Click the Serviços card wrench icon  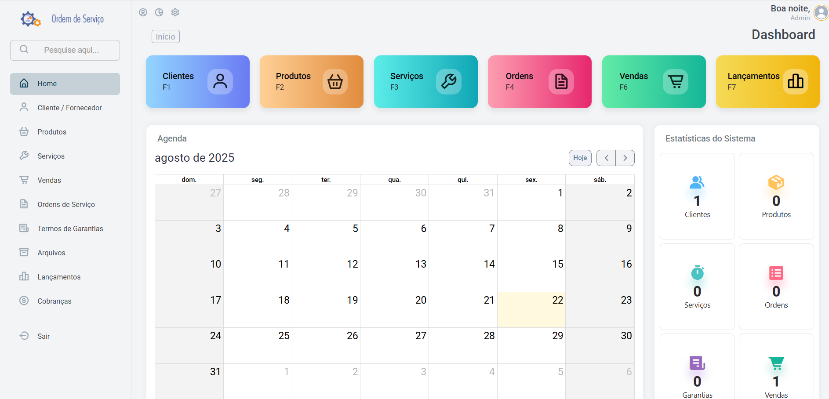(448, 82)
